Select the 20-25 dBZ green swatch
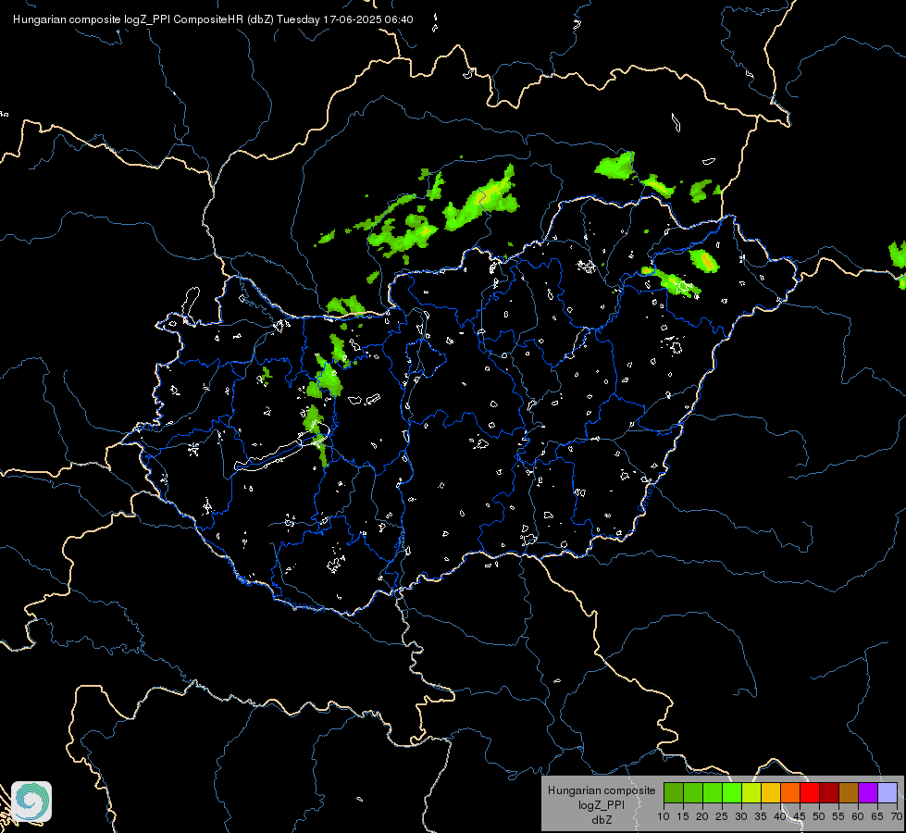The width and height of the screenshot is (906, 833). (x=713, y=792)
